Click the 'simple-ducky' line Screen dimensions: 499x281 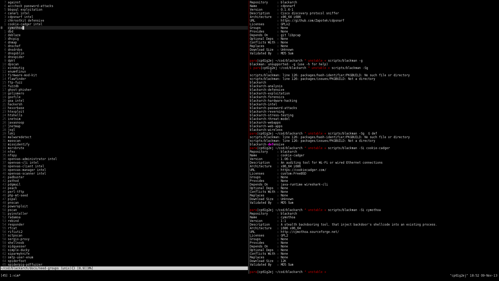19,250
